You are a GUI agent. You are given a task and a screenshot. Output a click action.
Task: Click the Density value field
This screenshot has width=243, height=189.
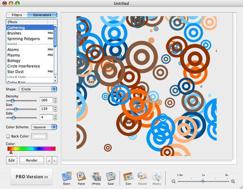click(x=46, y=100)
